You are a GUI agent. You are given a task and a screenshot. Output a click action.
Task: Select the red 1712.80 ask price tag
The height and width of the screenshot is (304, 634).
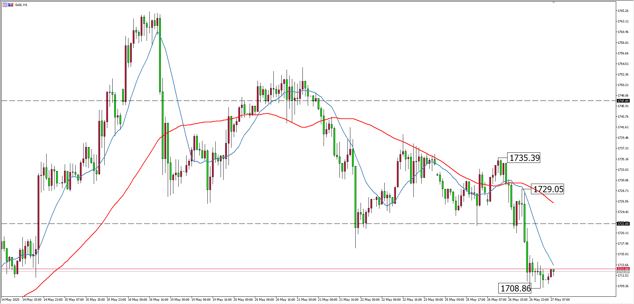(623, 269)
